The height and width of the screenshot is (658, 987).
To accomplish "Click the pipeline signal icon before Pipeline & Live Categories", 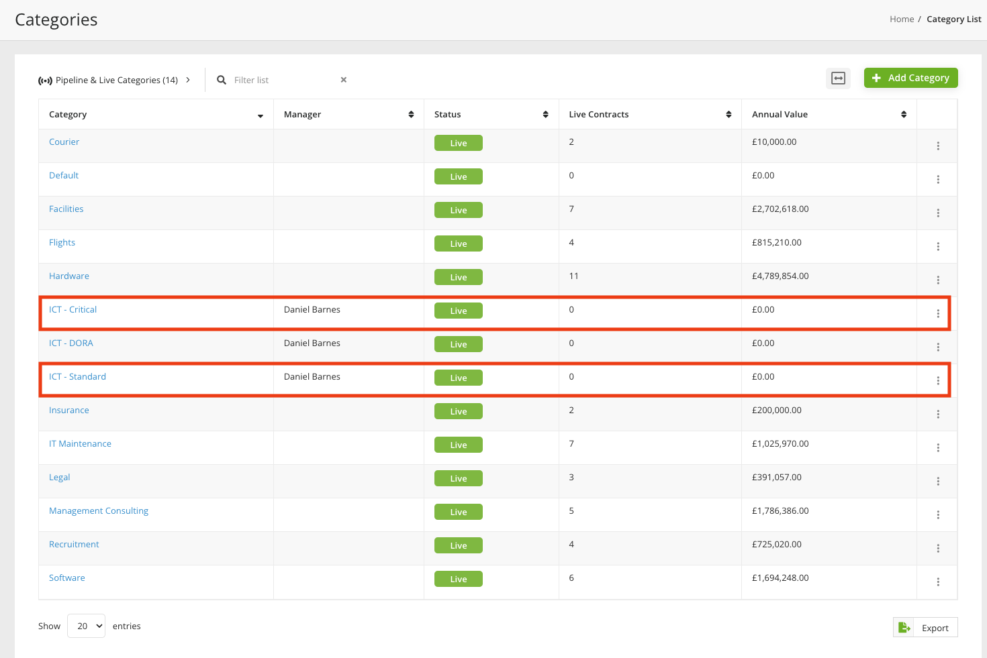I will [45, 80].
